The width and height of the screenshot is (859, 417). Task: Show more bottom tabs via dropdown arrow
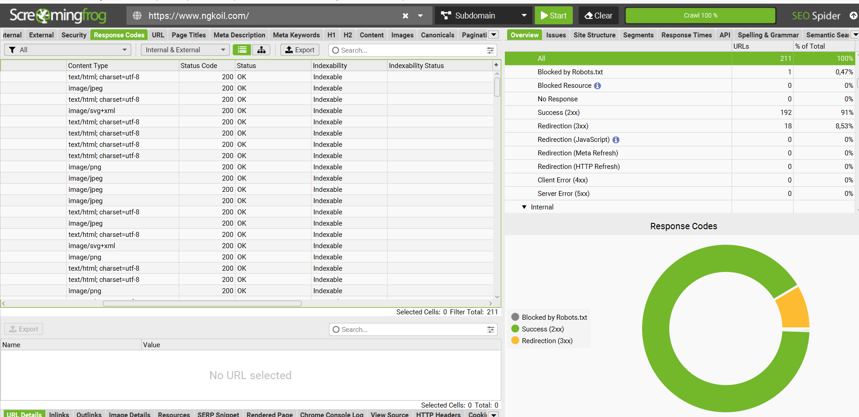[x=494, y=414]
